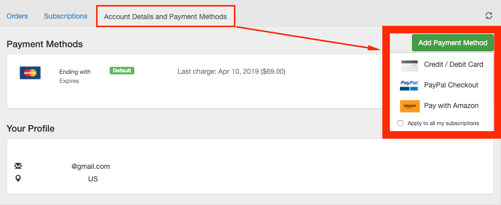
Task: Click the Last charge date text
Action: (231, 71)
